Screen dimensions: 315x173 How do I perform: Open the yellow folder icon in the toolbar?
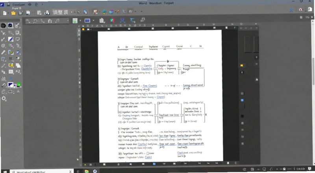[x=13, y=13]
